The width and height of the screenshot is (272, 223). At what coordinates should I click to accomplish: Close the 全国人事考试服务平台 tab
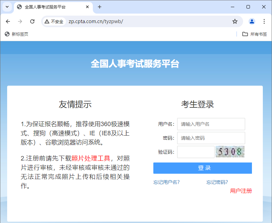87,7
